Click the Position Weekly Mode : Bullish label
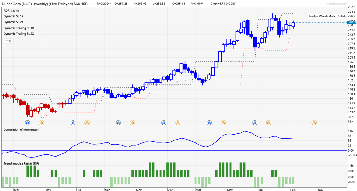 327,16
